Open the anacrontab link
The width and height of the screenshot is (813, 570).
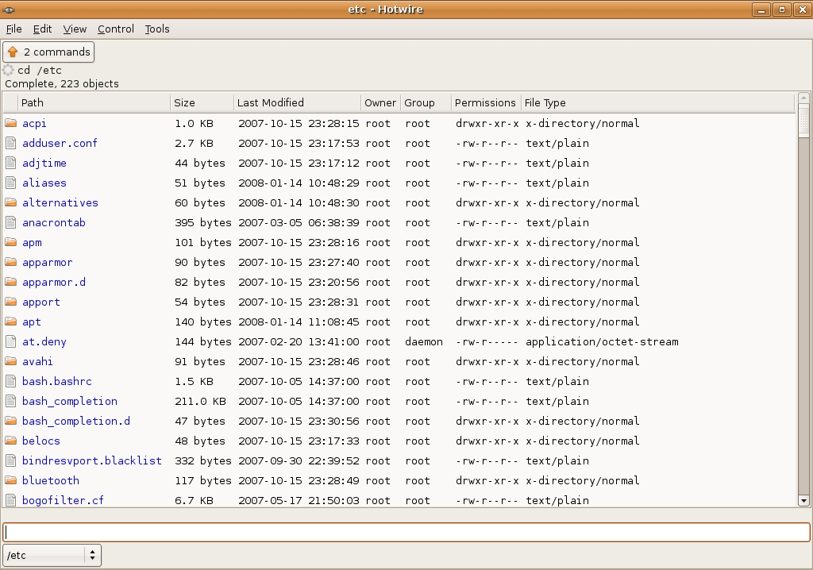tap(54, 222)
